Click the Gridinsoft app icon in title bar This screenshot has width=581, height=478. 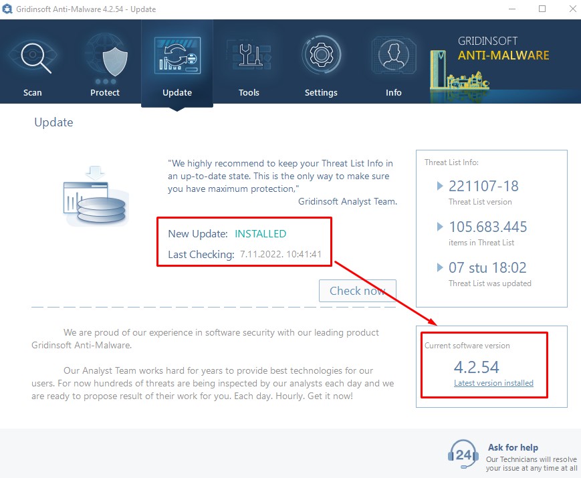pos(7,9)
